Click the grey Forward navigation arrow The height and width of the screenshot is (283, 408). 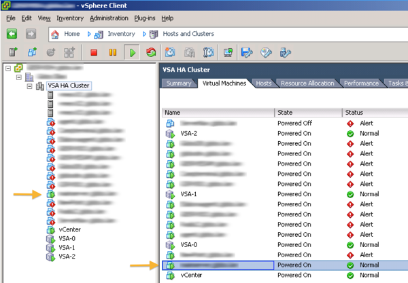pos(31,34)
